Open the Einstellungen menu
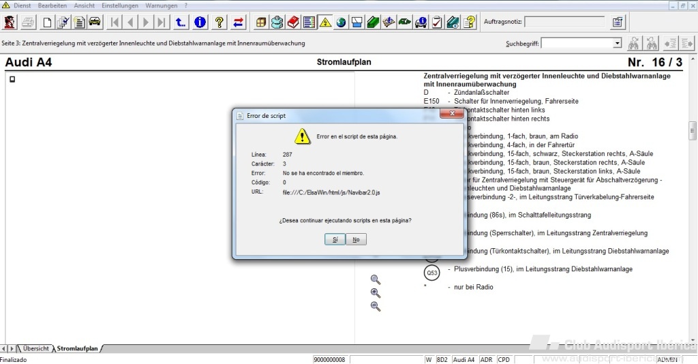Image resolution: width=698 pixels, height=364 pixels. click(x=120, y=5)
